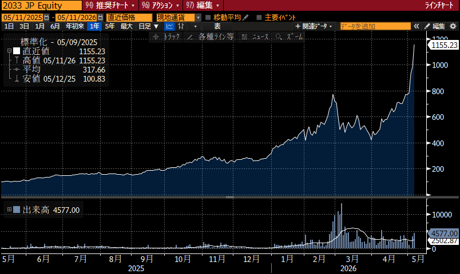The width and height of the screenshot is (460, 274).
Task: Click the end date field 05/11/2026
Action: pyautogui.click(x=77, y=18)
